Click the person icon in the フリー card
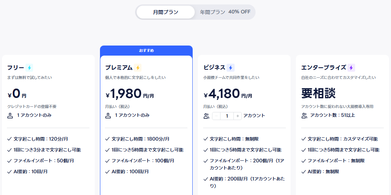Viewport: 391px width, 195px height. pos(10,116)
